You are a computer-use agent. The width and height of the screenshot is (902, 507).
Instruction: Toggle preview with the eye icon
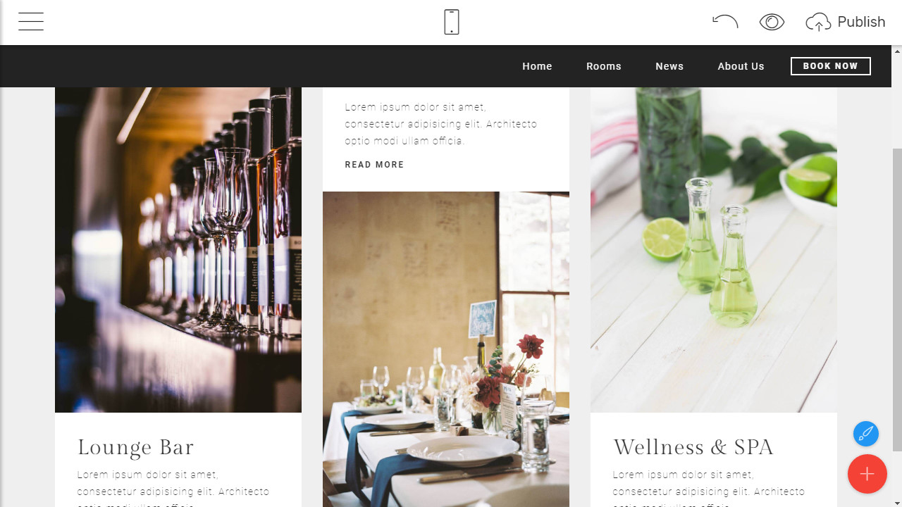click(772, 22)
